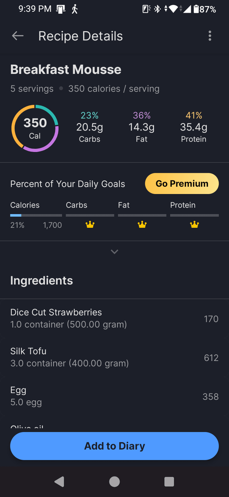Tap the 35.4g Protein macro value
Viewport: 229px width, 497px height.
coord(194,127)
